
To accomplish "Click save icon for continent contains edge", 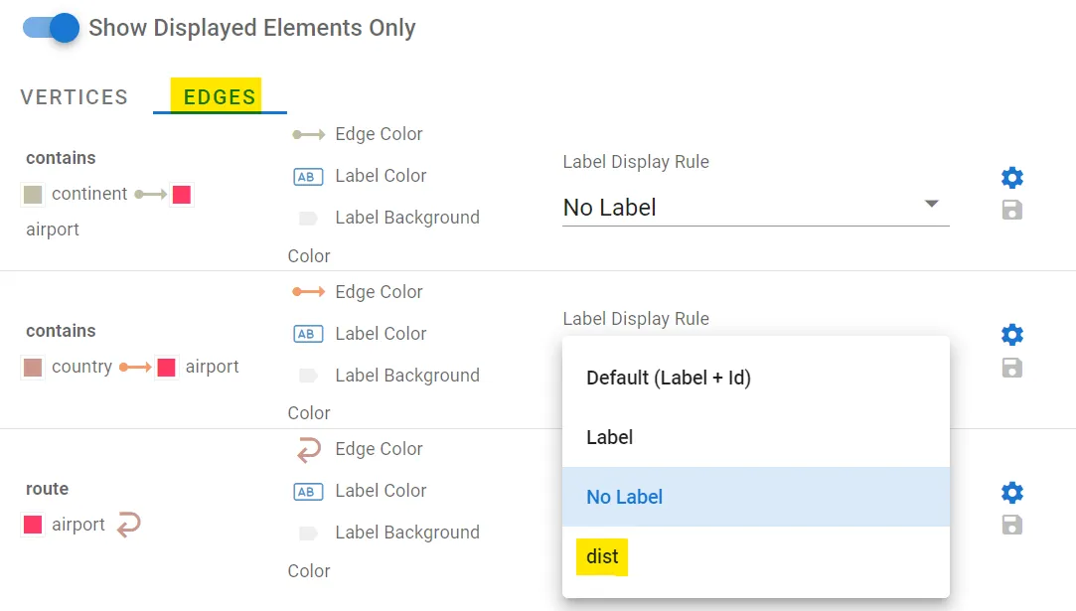I will [x=1012, y=210].
